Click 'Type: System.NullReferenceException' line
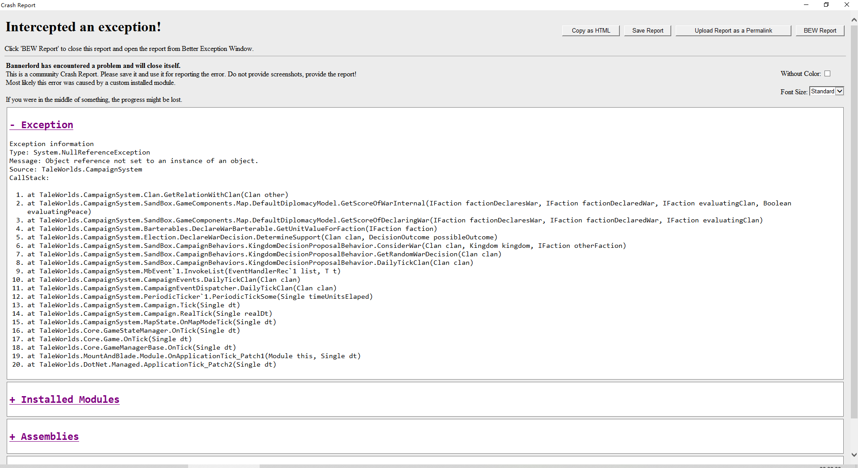Screen dimensions: 858x468 coord(80,152)
